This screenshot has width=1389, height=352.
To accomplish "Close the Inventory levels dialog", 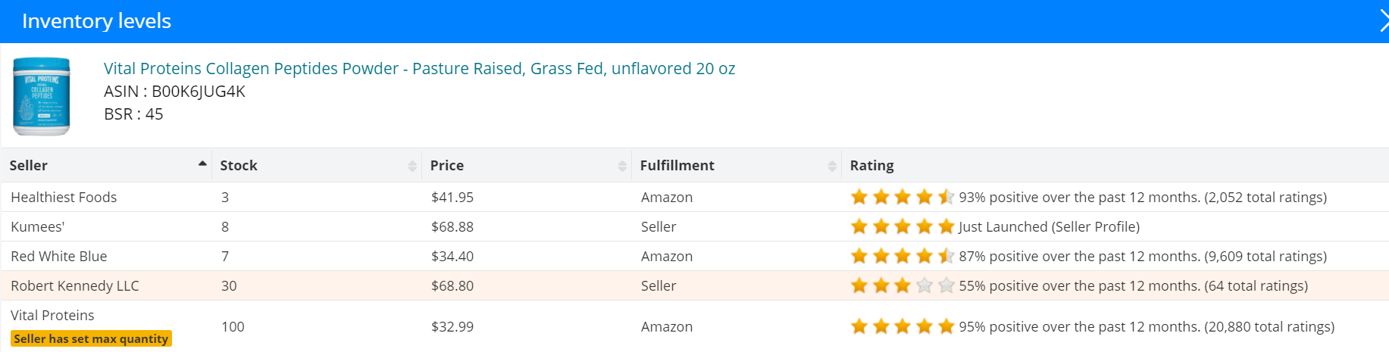I will pos(1383,21).
